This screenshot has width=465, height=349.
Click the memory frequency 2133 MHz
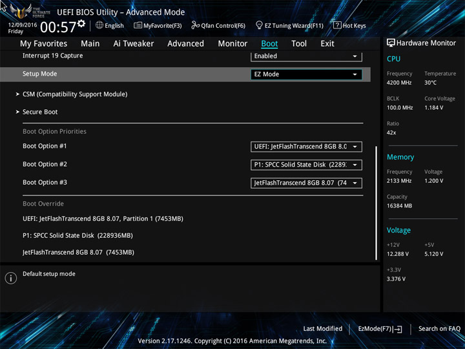click(x=399, y=181)
